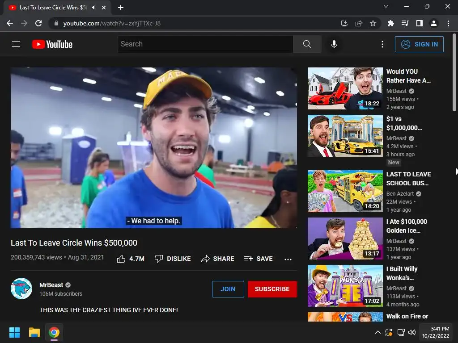Start voice search with microphone icon
This screenshot has width=458, height=343.
click(x=334, y=44)
